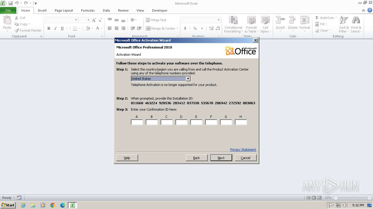The height and width of the screenshot is (209, 373).
Task: Switch to the Insert tab
Action: [x=42, y=10]
